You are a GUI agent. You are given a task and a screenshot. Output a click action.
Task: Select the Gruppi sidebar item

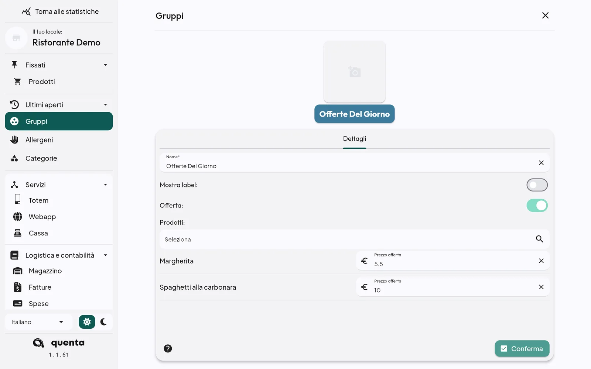[x=59, y=121]
